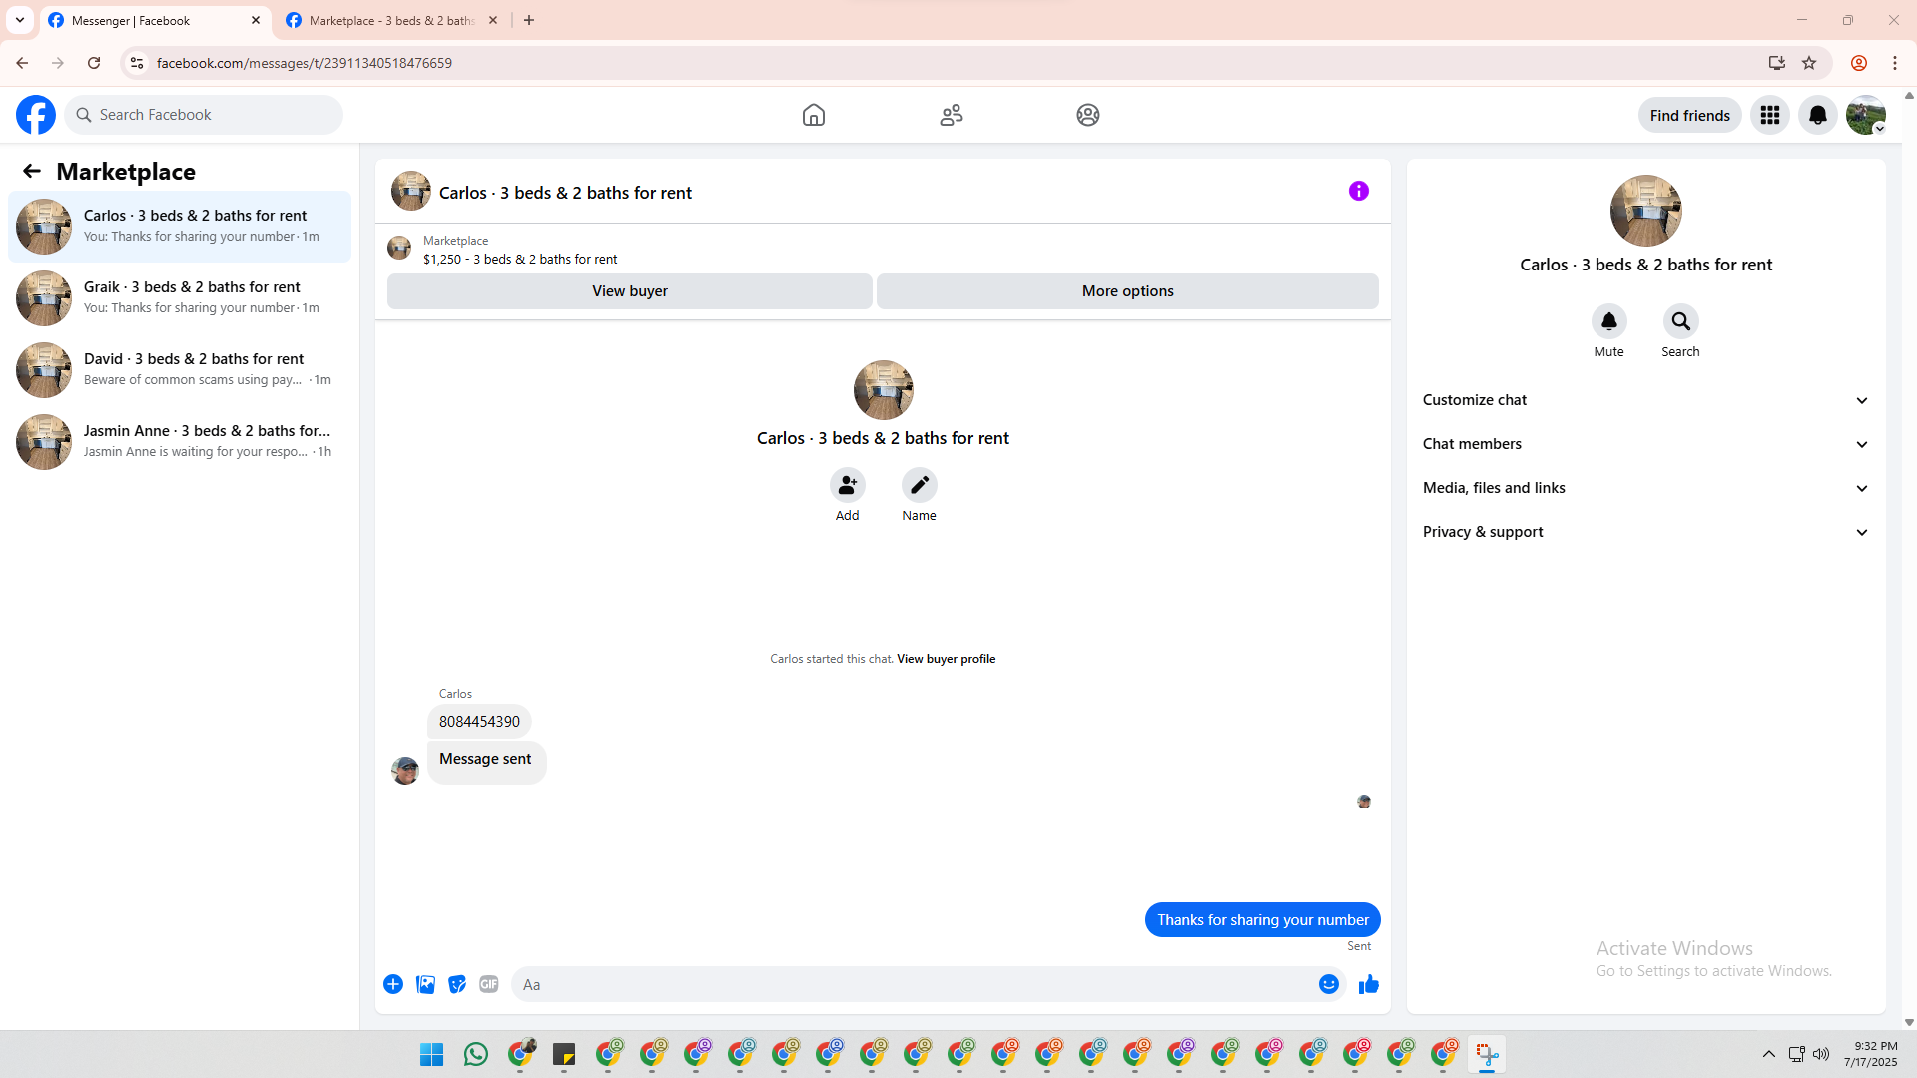The image size is (1917, 1078).
Task: Open the emoji picker in message box
Action: 1329,984
